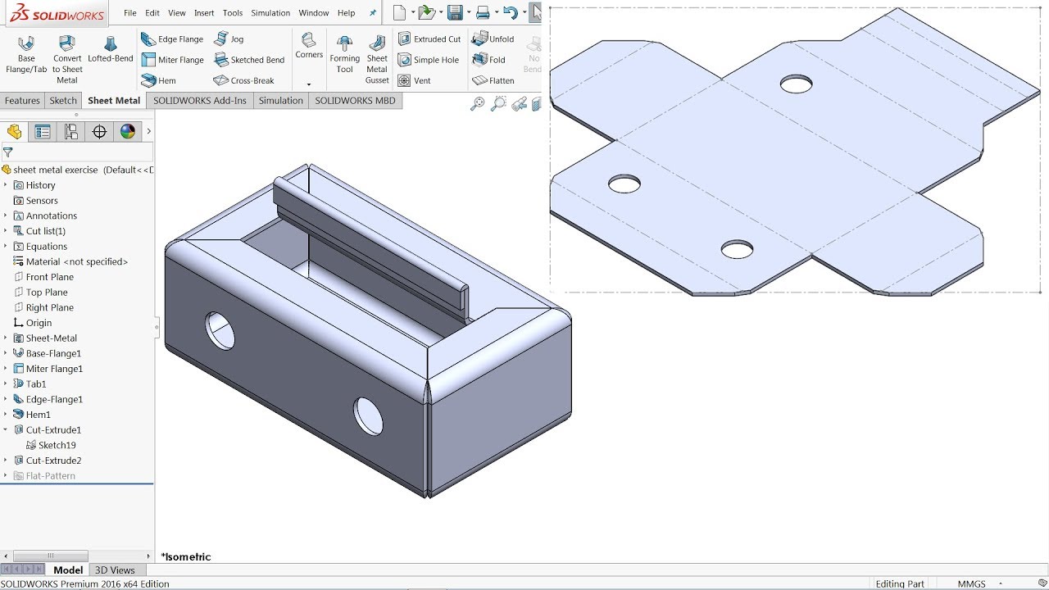Click the New document icon
This screenshot has width=1049, height=590.
[x=399, y=12]
